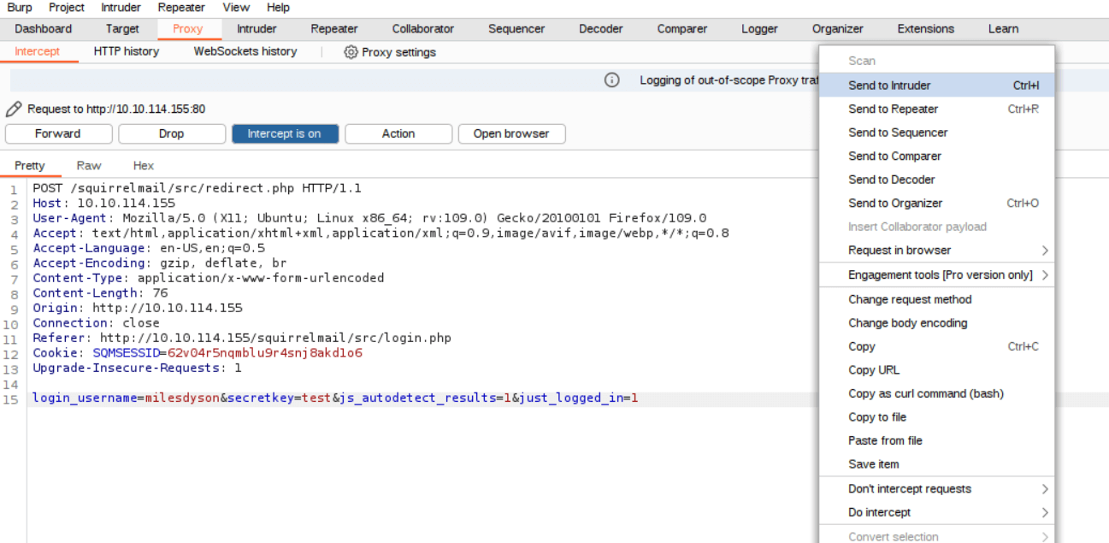Choose Send to Repeater menu entry
The width and height of the screenshot is (1109, 543).
pos(893,109)
